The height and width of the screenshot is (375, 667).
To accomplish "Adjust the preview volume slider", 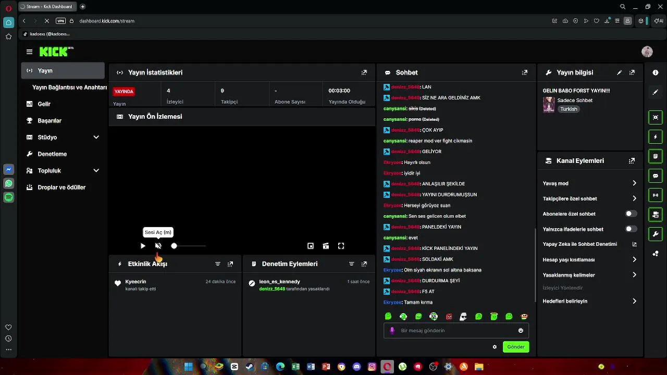I will pos(189,246).
